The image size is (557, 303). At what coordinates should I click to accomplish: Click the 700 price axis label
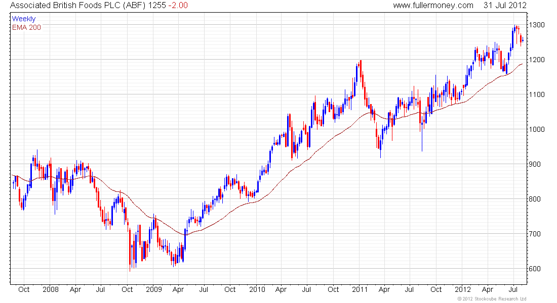click(535, 234)
